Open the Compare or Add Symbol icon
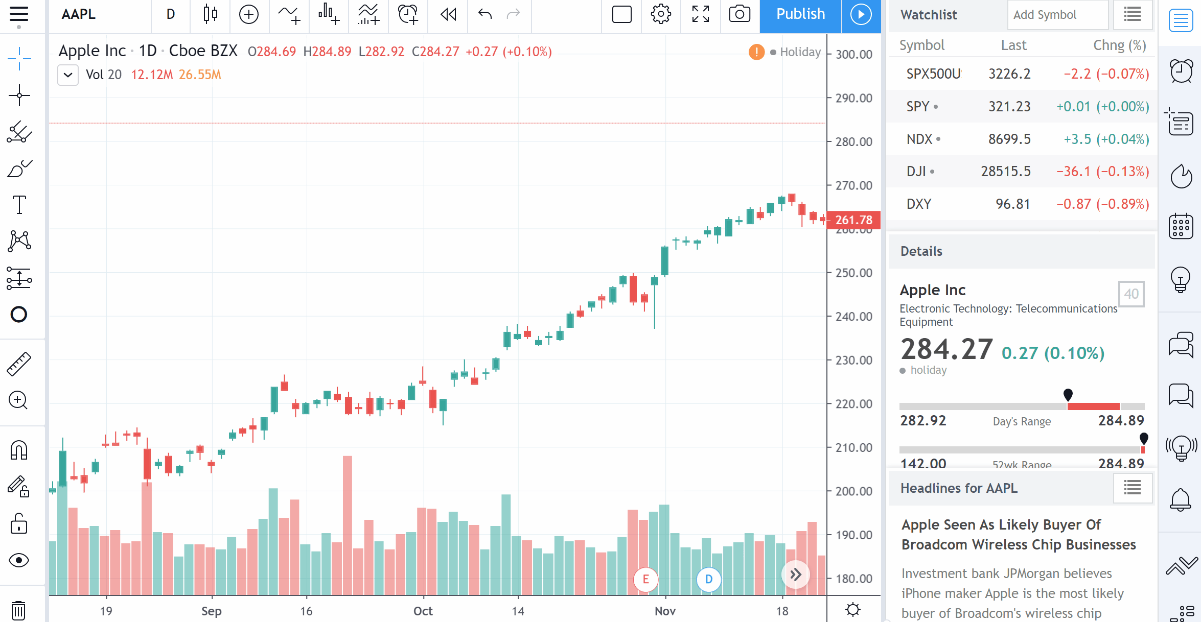The width and height of the screenshot is (1201, 622). 249,14
